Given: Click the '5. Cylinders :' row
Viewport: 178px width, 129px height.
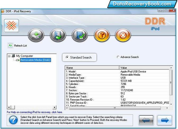Looking at the screenshot, I should point(117,84).
